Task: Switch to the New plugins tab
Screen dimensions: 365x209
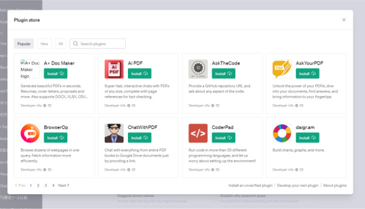Action: (44, 44)
